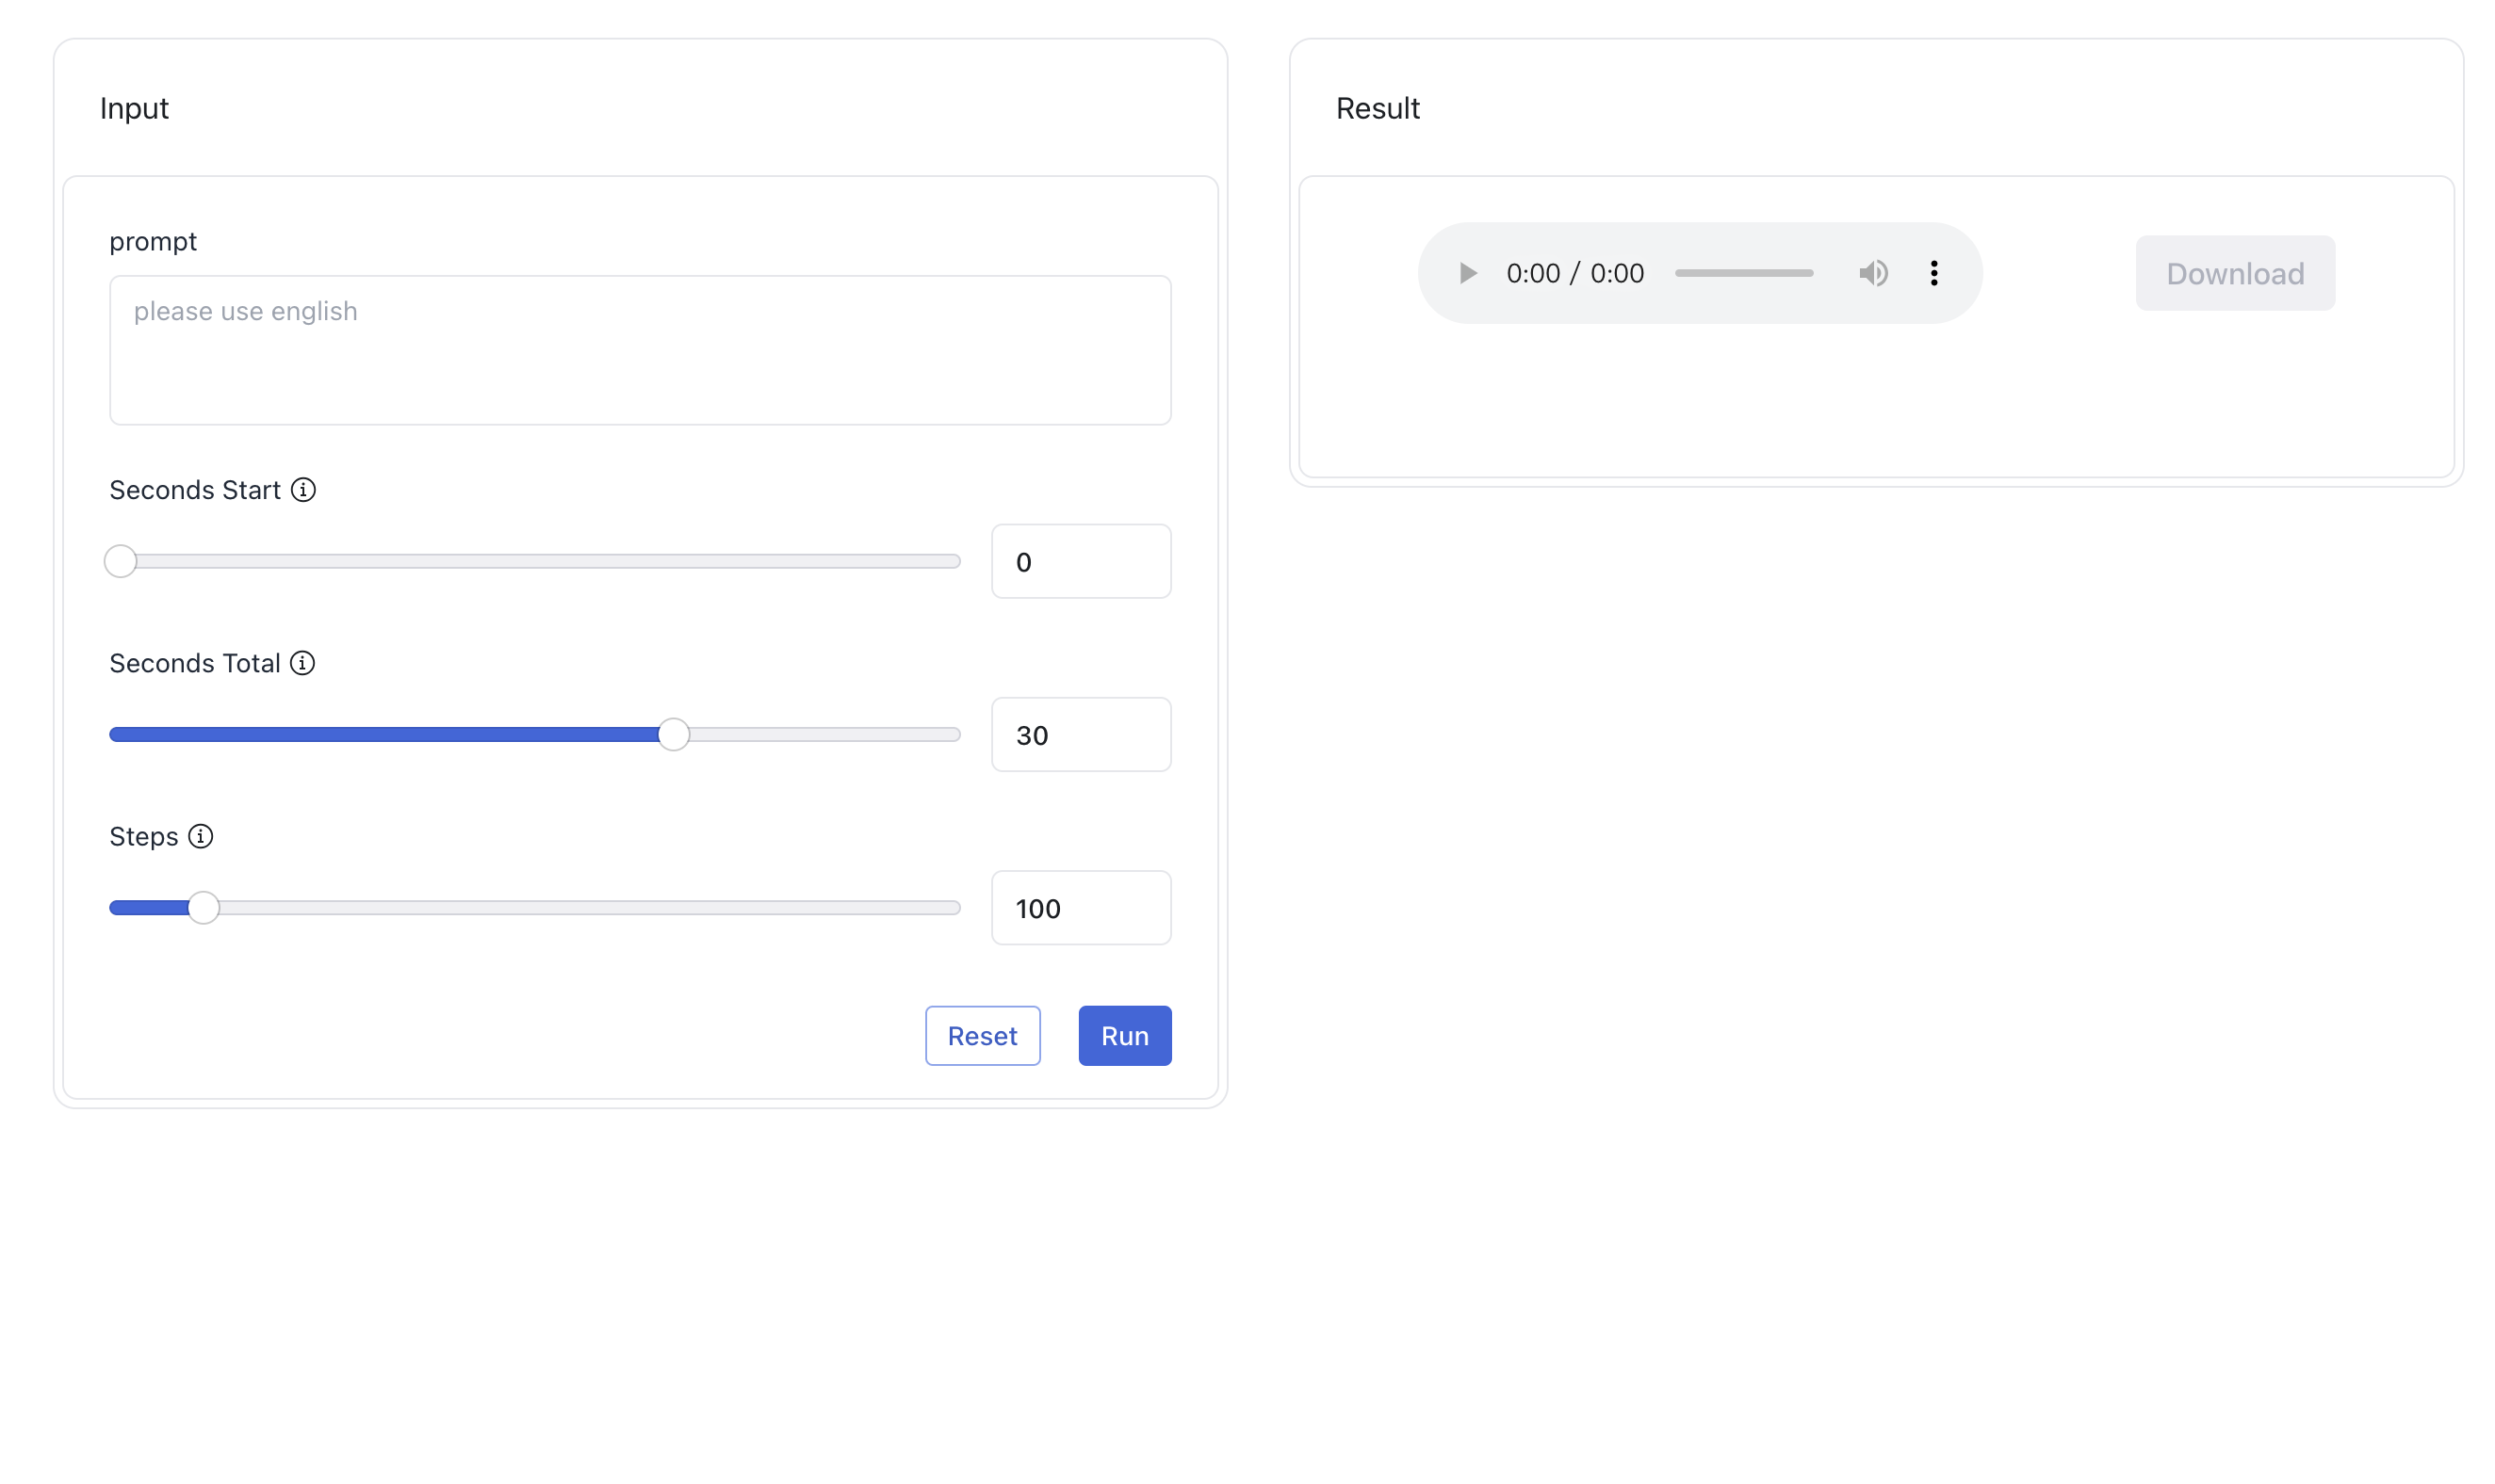Click the audio player timestamp display

tap(1574, 272)
